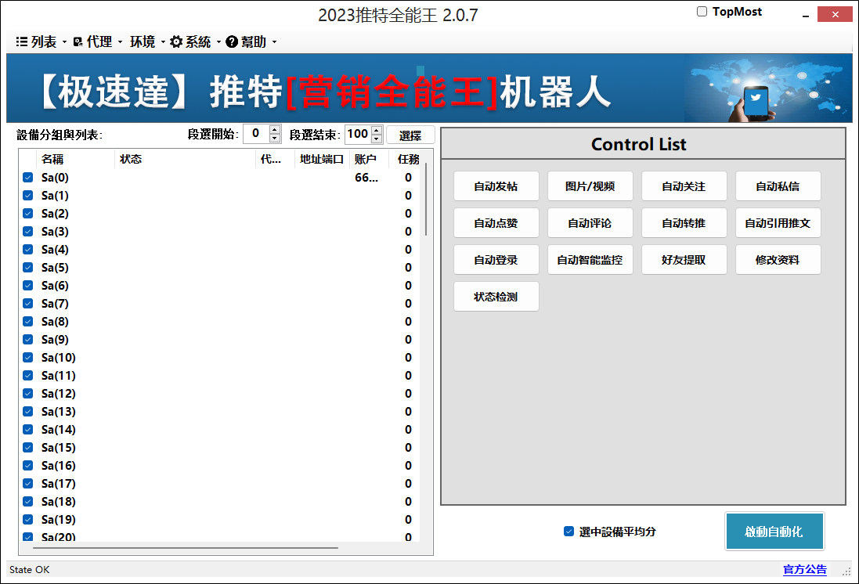Open the 系統 gear menu
The image size is (859, 584).
[x=195, y=41]
